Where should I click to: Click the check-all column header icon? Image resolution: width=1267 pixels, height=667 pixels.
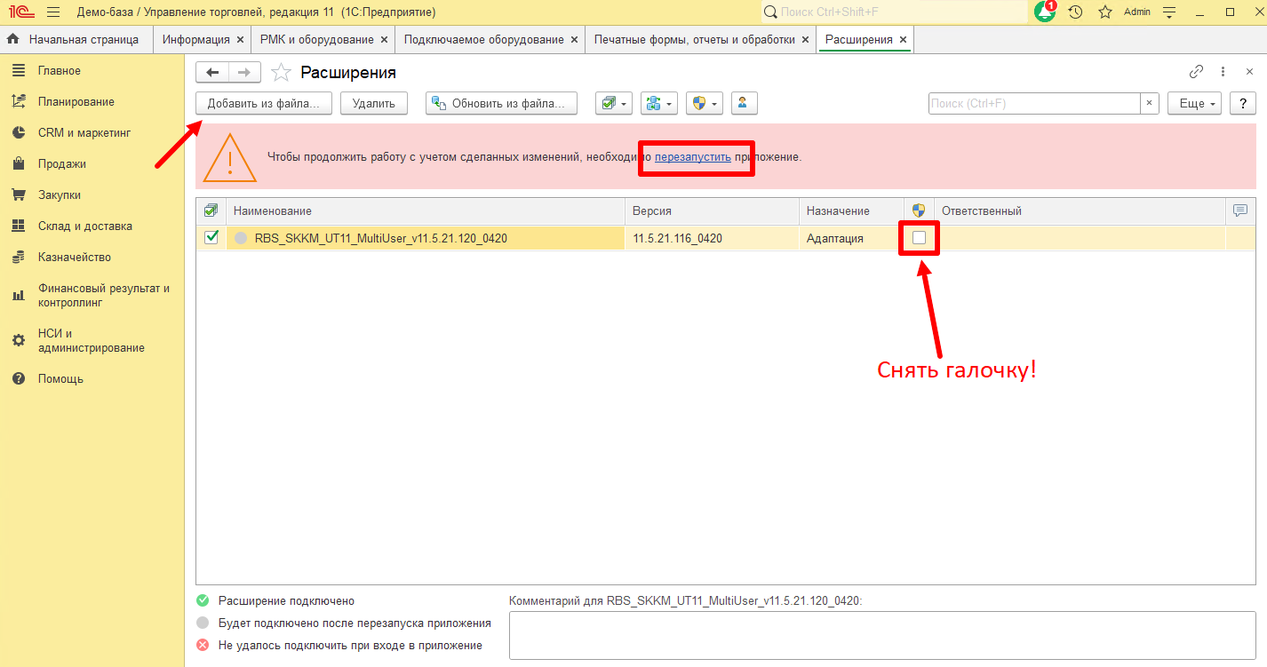211,210
